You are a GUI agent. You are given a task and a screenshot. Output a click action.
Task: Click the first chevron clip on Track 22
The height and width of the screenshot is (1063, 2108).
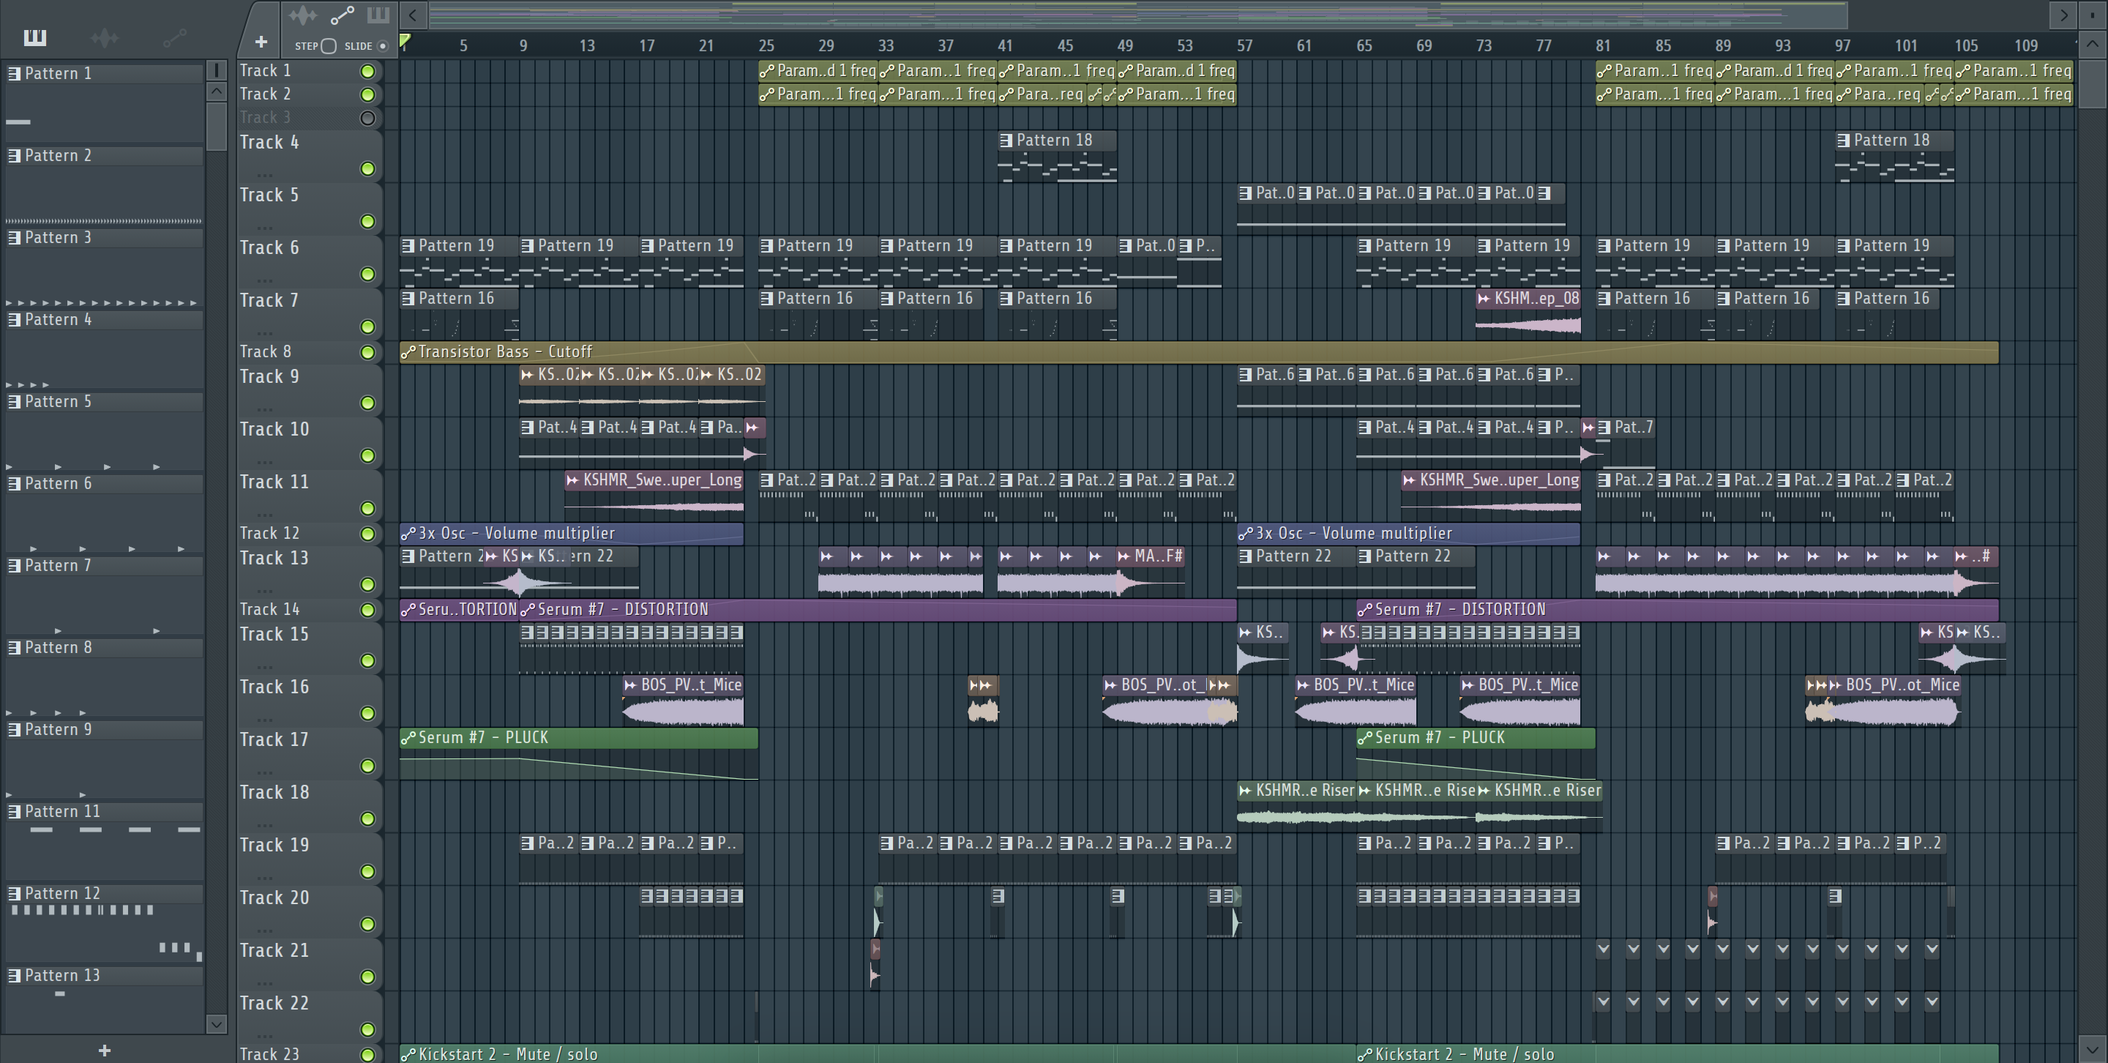[x=1603, y=1002]
